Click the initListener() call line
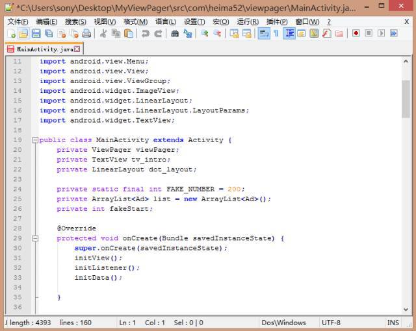416x331 pixels. pos(107,268)
